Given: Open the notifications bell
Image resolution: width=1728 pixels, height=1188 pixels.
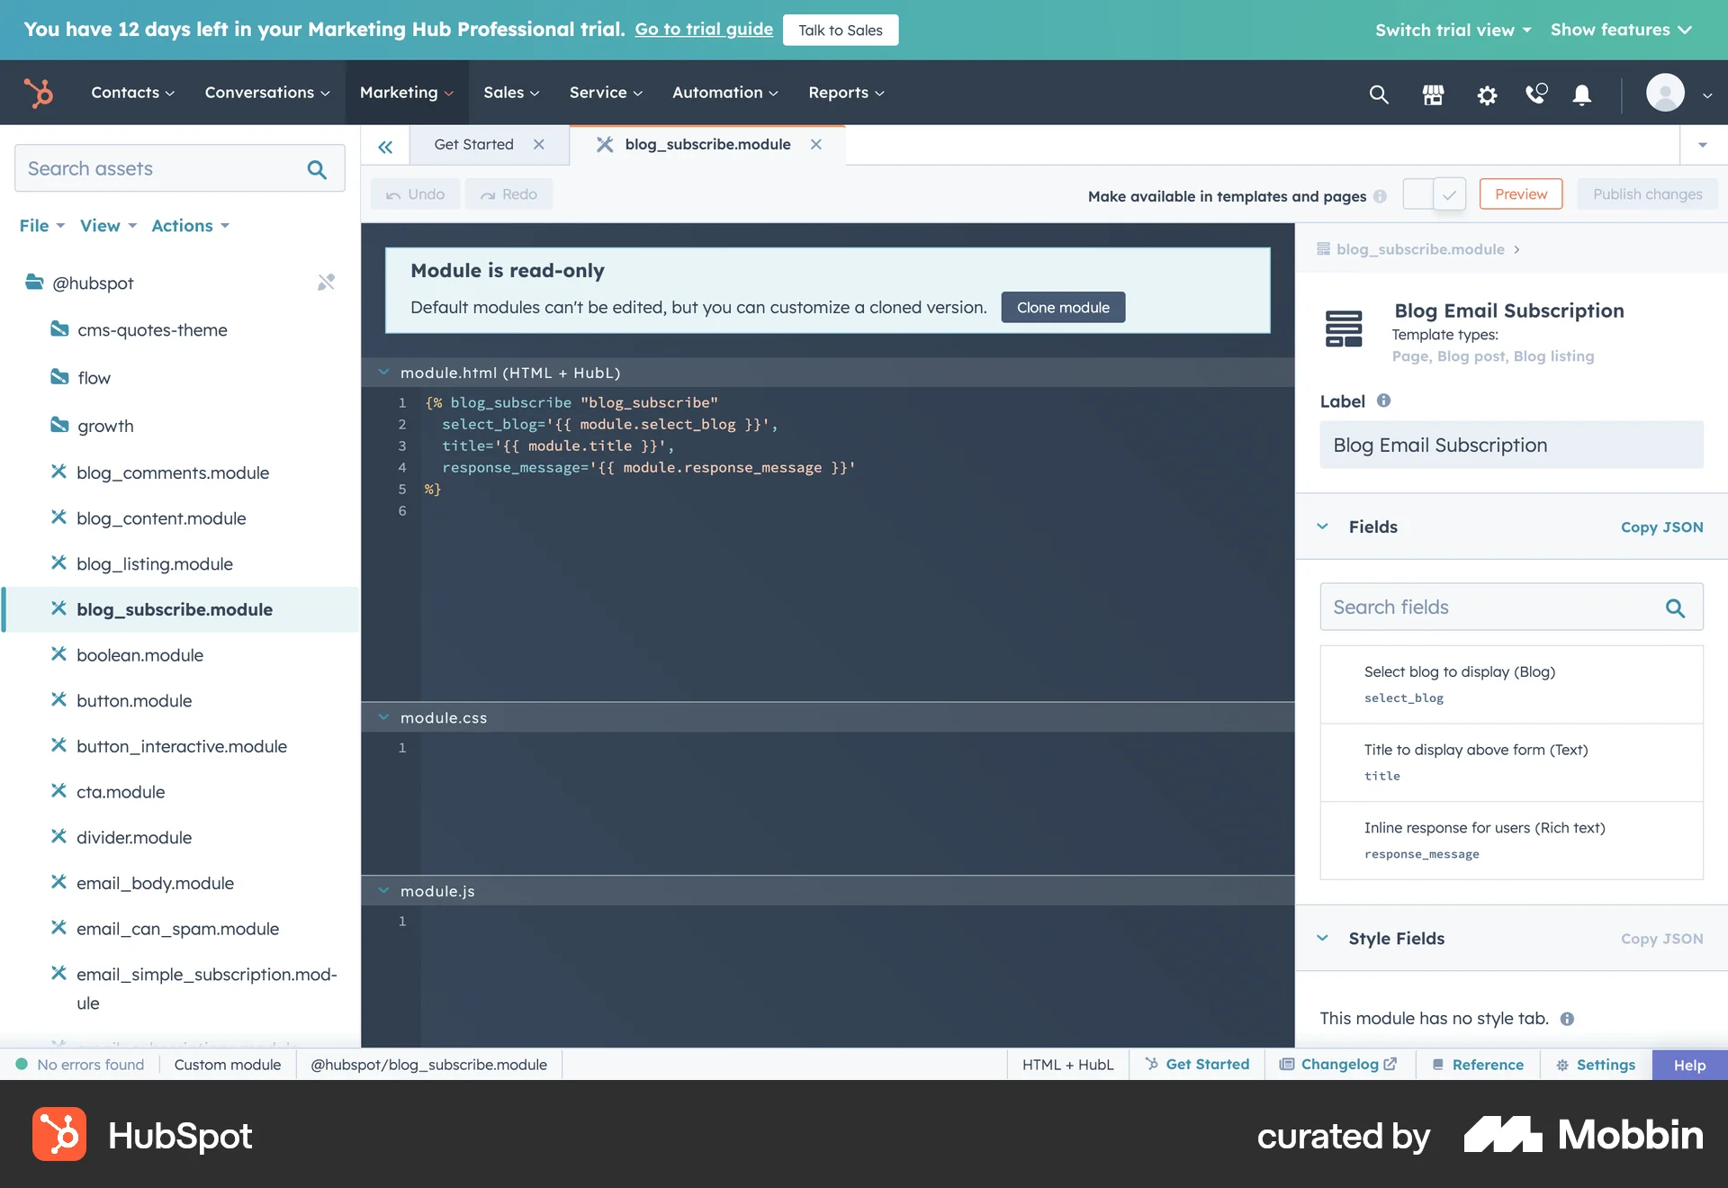Looking at the screenshot, I should [1581, 94].
